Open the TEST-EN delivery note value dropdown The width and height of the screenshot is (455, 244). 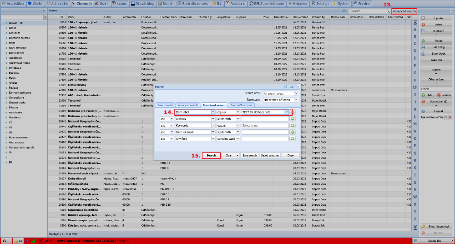[x=286, y=112]
